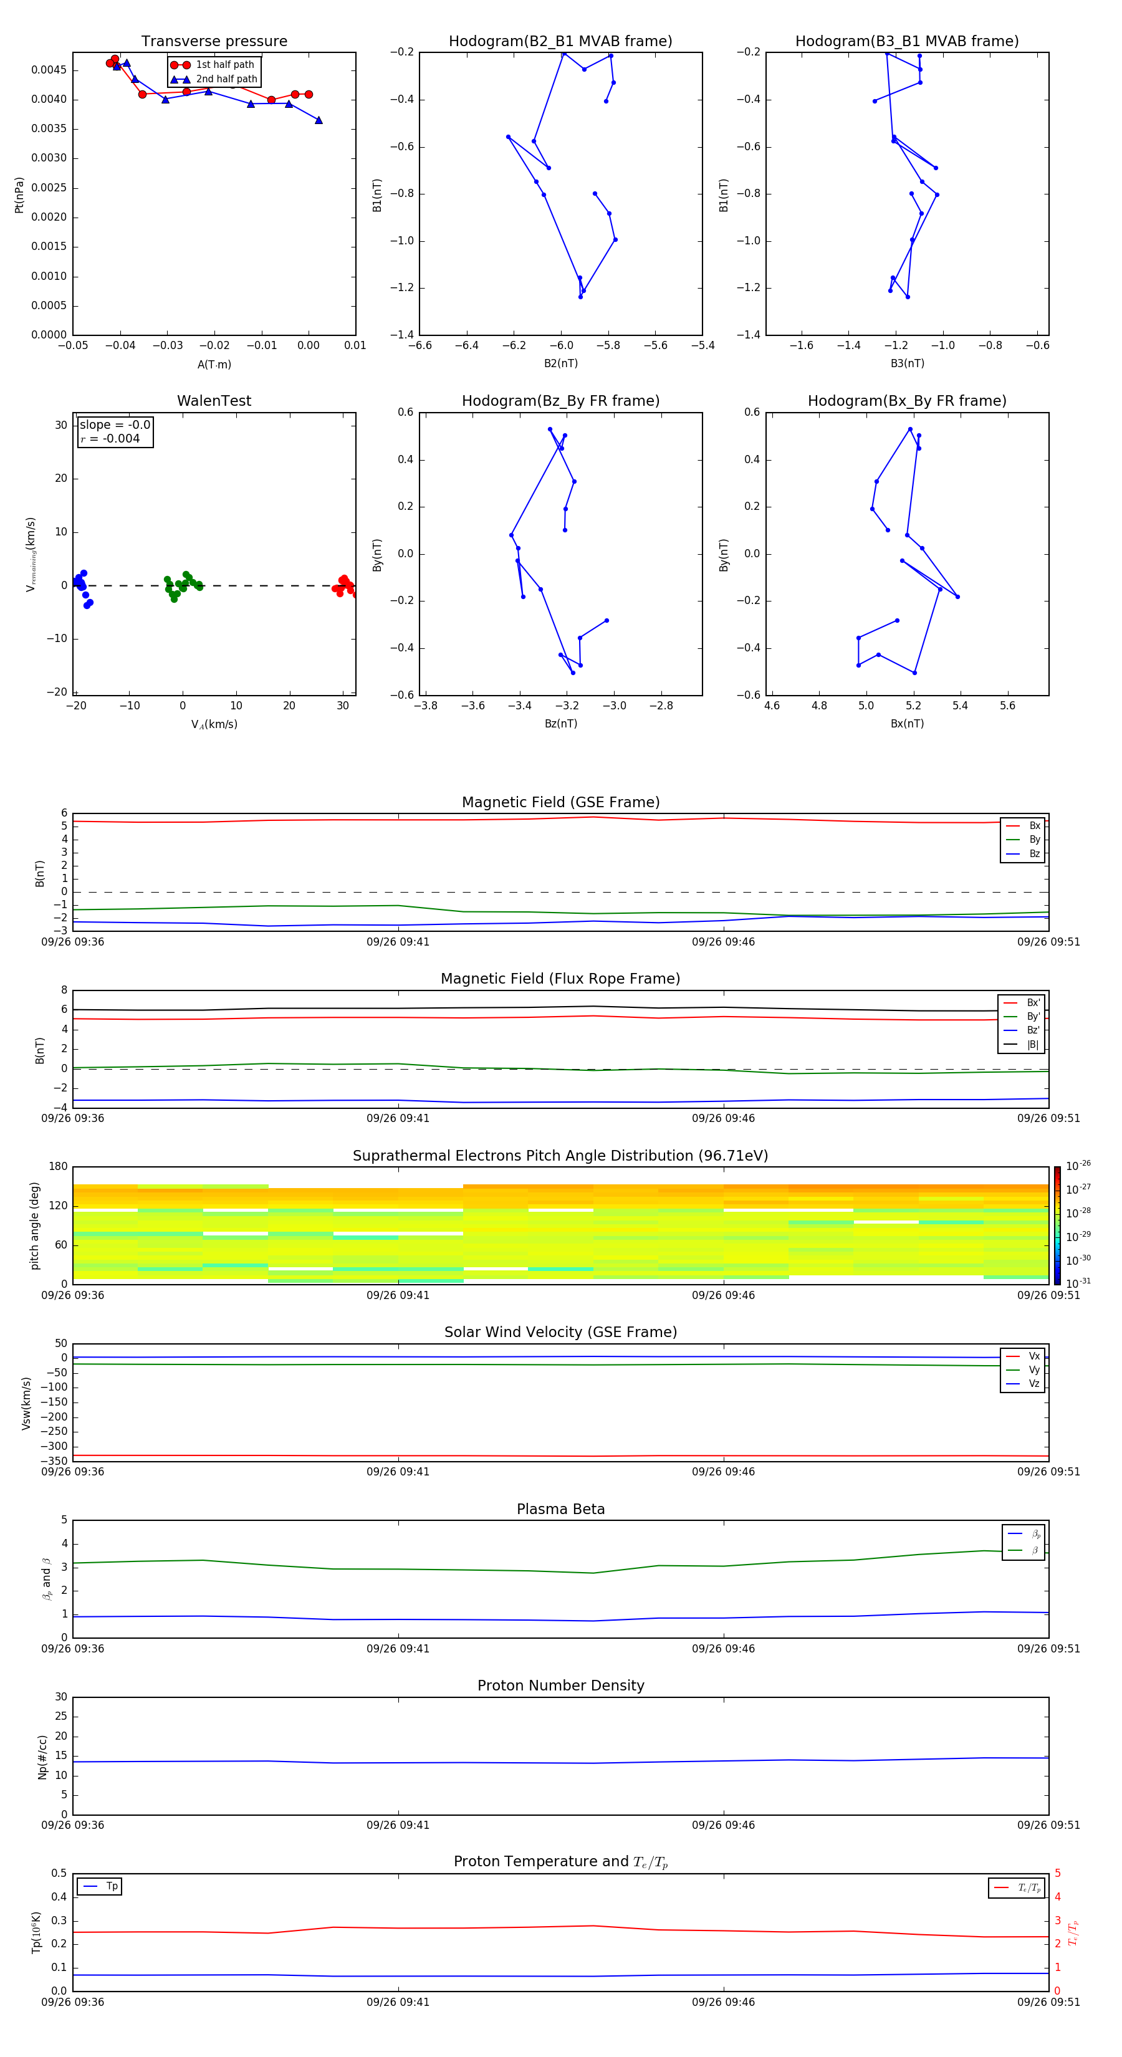Click the red 'Te/Tp' legend entry
Screen dimensions: 1122x2057
pos(1017,1887)
